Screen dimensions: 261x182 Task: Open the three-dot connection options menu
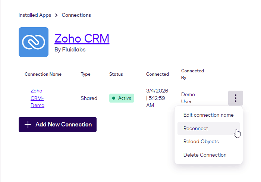[235, 98]
